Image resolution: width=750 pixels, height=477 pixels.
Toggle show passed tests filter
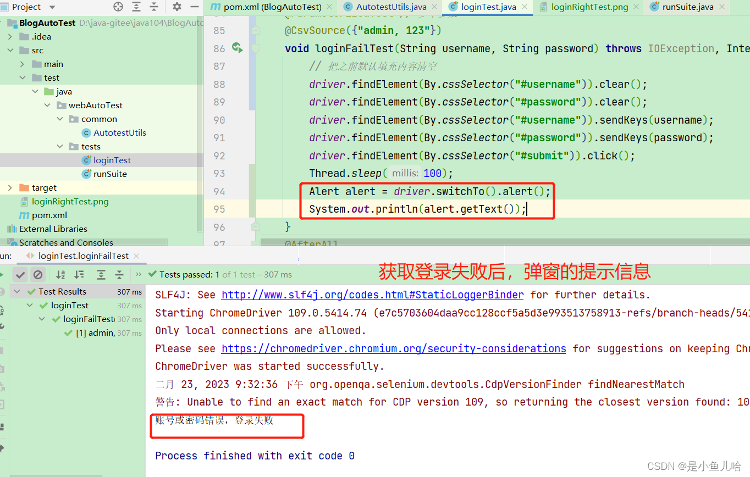(20, 274)
